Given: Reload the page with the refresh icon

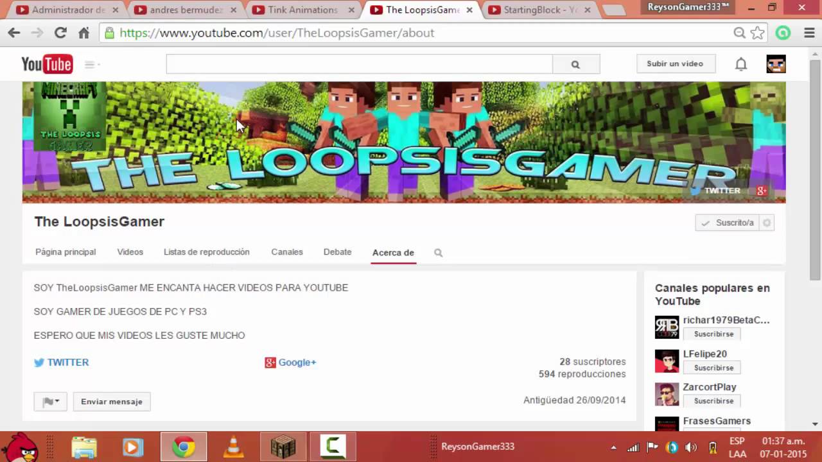Looking at the screenshot, I should tap(60, 33).
